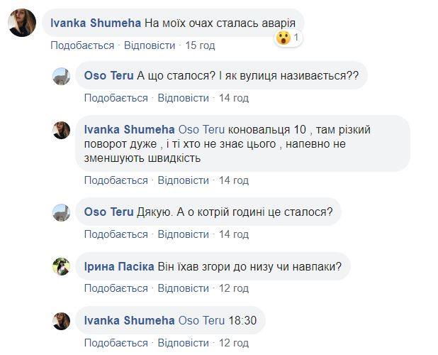Screen dimensions: 438x355
Task: Click Ivanka Shumeha's avatar on the коновальця 10 reply
Action: point(61,130)
